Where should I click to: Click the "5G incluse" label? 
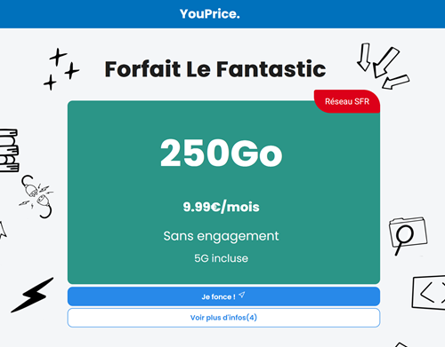[x=222, y=258]
